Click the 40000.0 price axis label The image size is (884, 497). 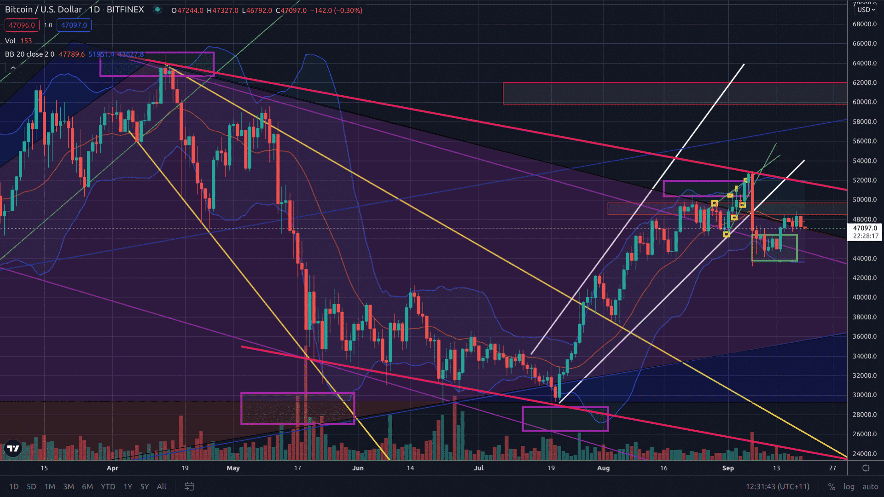click(x=864, y=297)
